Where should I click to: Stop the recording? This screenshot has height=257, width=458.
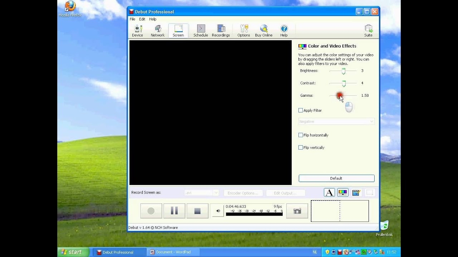198,211
